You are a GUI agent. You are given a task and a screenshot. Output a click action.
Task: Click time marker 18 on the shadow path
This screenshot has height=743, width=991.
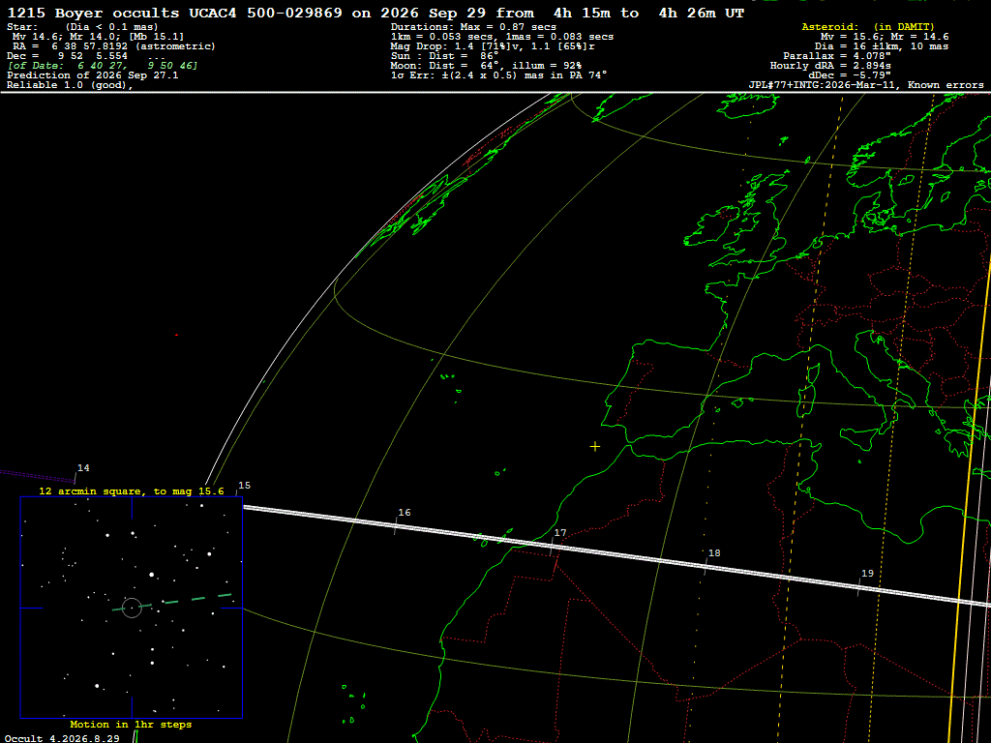[714, 552]
